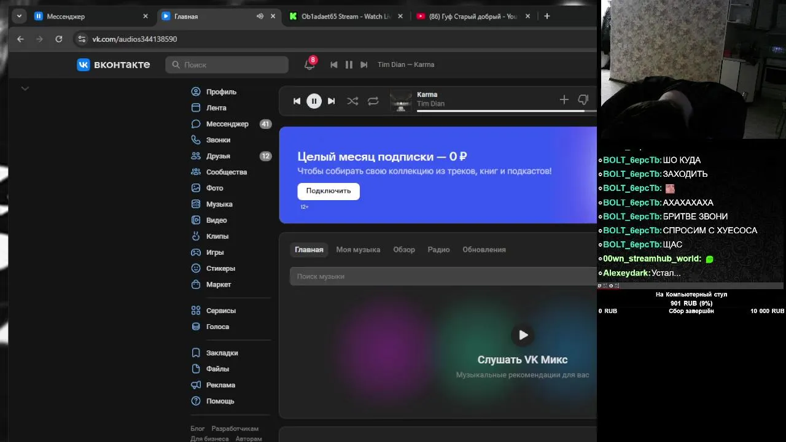
Task: Open Маркет in the sidebar
Action: [211, 284]
